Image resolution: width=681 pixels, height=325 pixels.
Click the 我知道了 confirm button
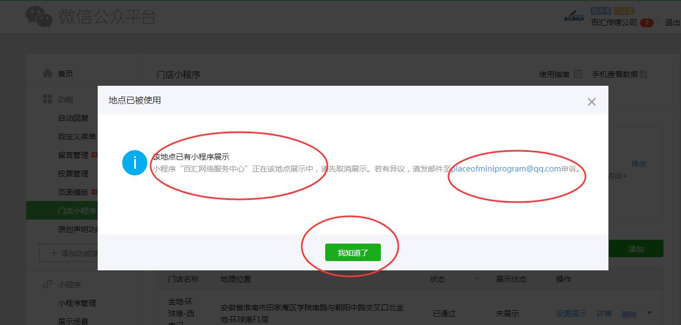[353, 252]
